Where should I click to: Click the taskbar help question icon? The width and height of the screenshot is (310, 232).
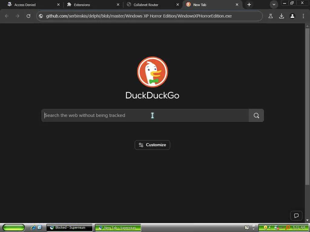click(247, 227)
